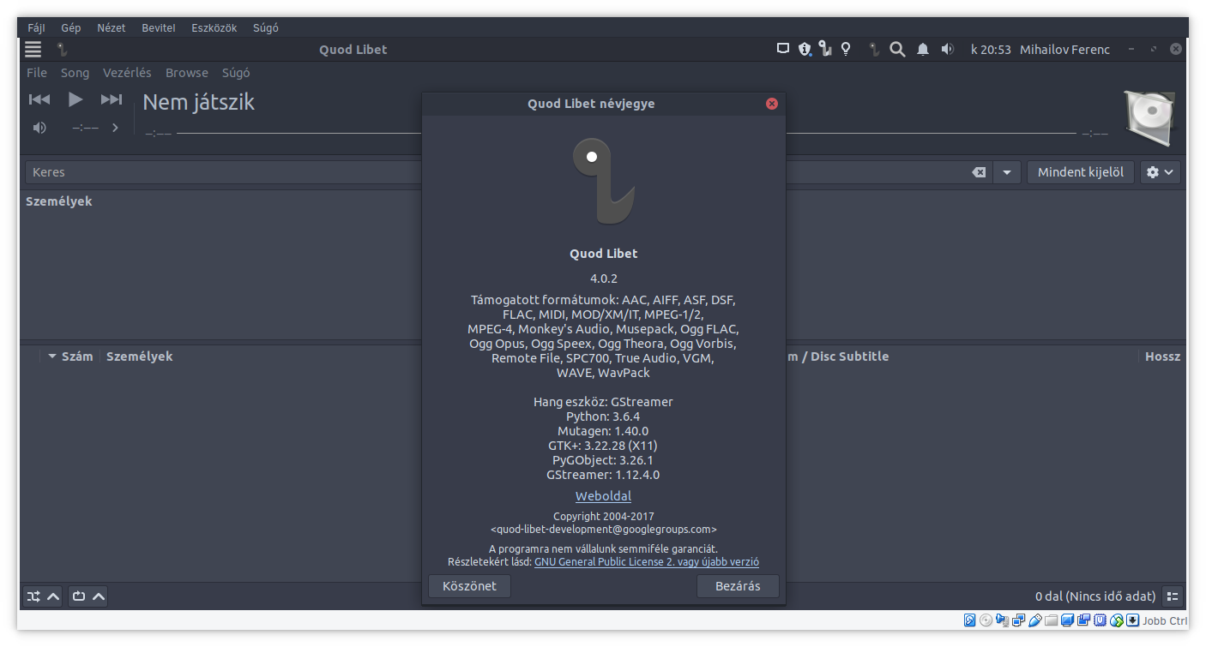Click the VirtualBox network status icon
Screen dimensions: 1206x647
(x=1018, y=620)
